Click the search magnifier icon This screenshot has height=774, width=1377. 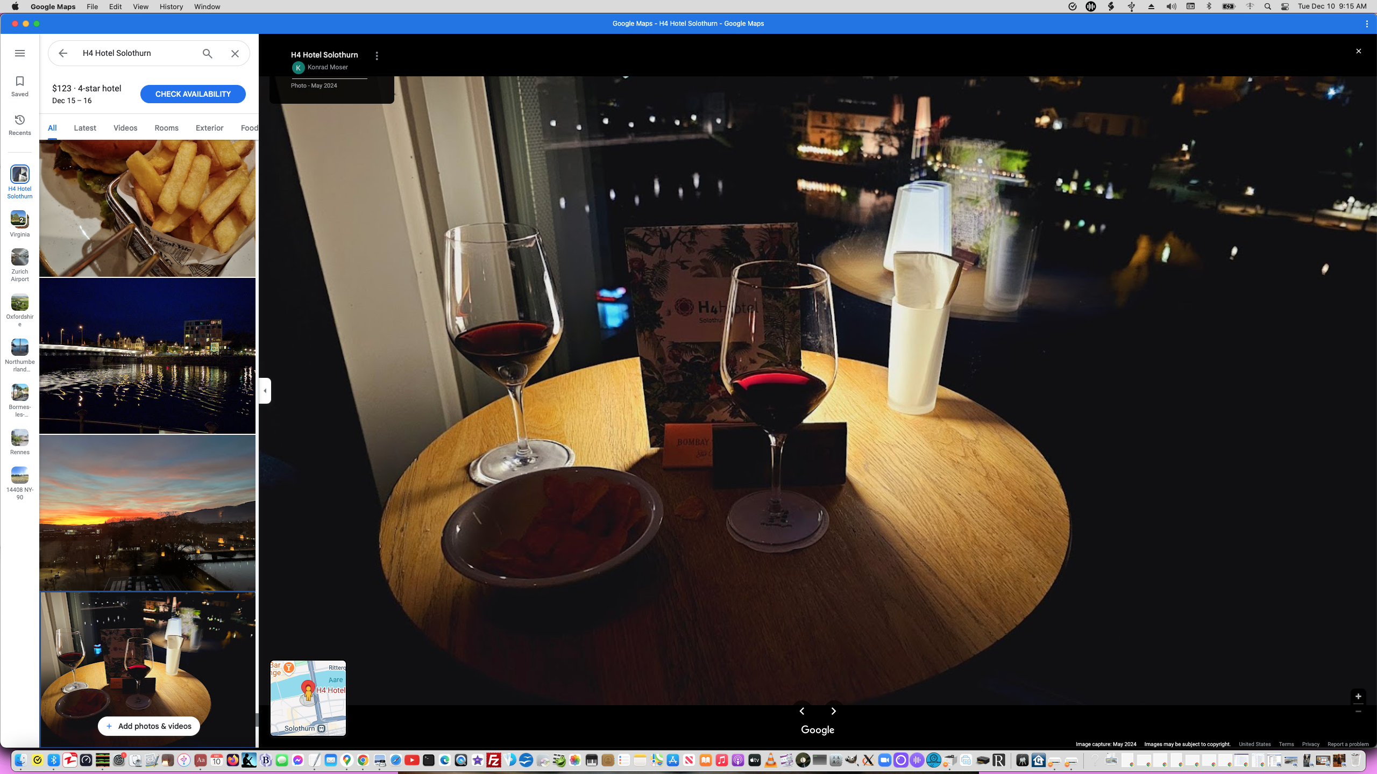point(208,53)
